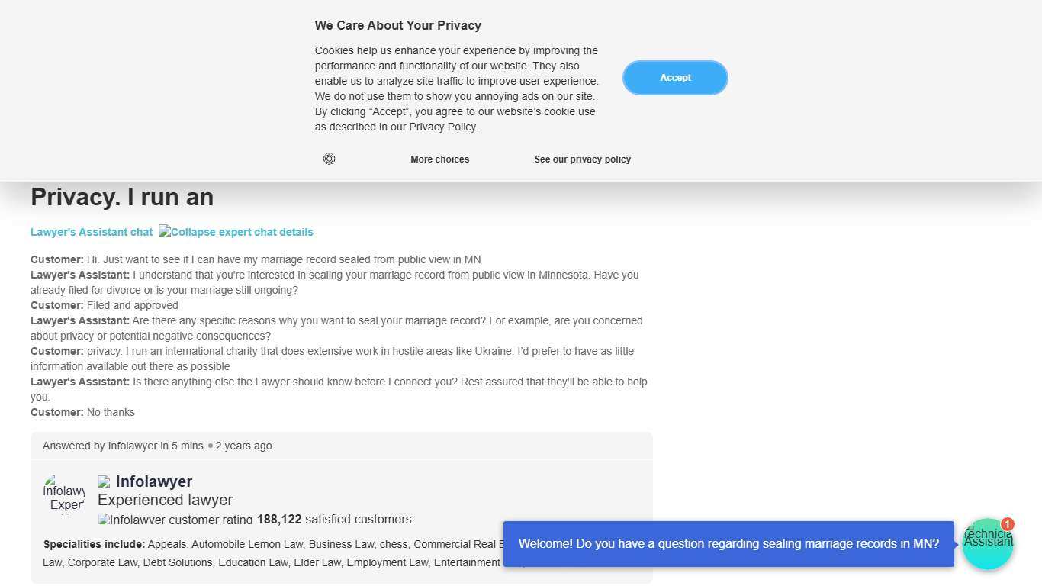
Task: Click the "Specialities include" label
Action: point(94,544)
